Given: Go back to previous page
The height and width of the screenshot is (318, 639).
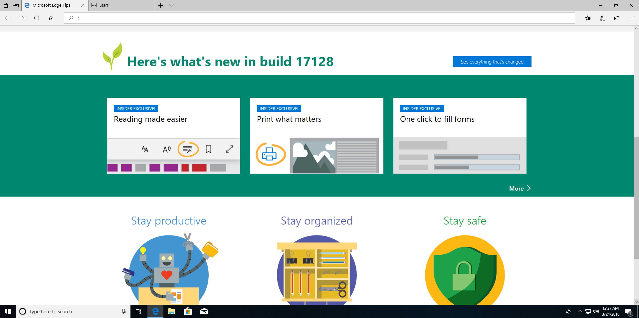Looking at the screenshot, I should 7,18.
